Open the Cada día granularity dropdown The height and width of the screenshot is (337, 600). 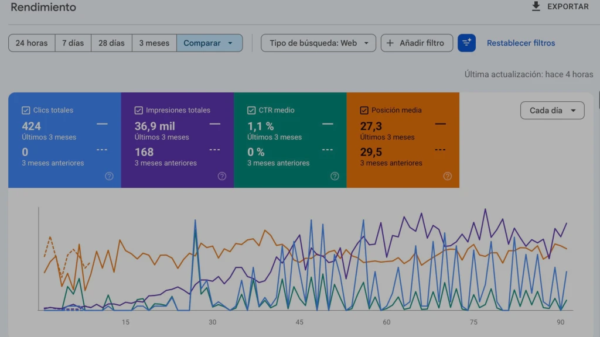pos(552,111)
